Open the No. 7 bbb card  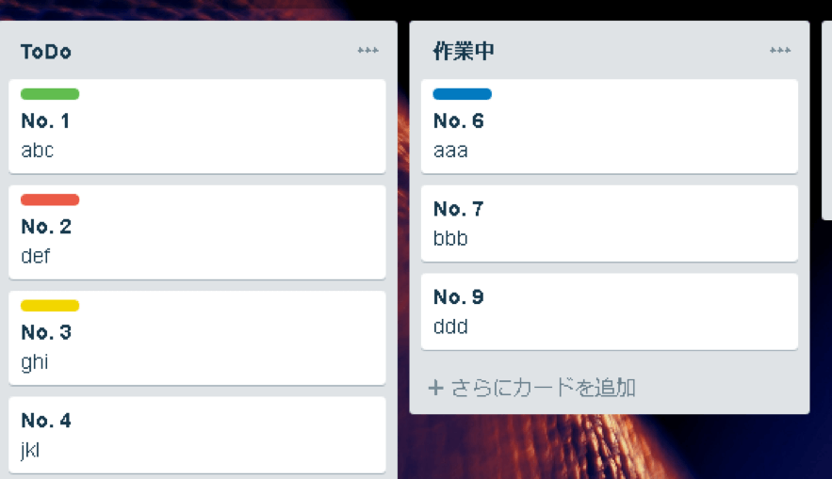coord(609,223)
